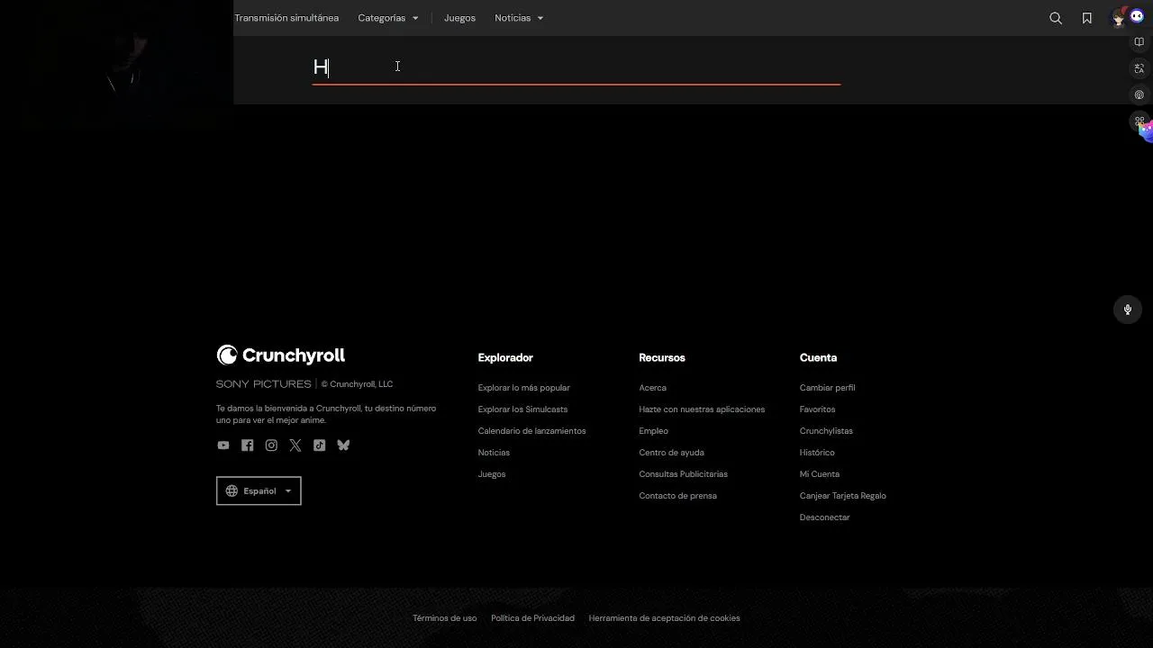
Task: Open Calendario de lanzamientos link
Action: click(x=531, y=431)
